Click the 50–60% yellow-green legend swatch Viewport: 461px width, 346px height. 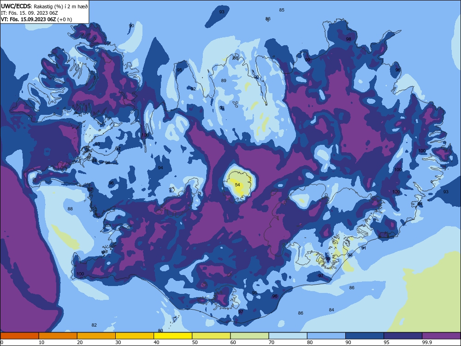tap(212, 336)
